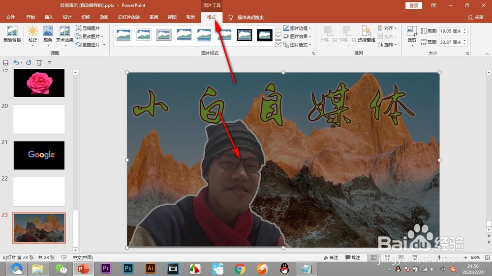The width and height of the screenshot is (492, 276).
Task: Click the Width (宽度) input field
Action: pyautogui.click(x=450, y=42)
